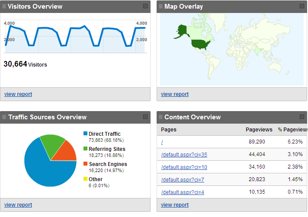Click the Other legend label
Image resolution: width=308 pixels, height=217 pixels.
coord(96,179)
